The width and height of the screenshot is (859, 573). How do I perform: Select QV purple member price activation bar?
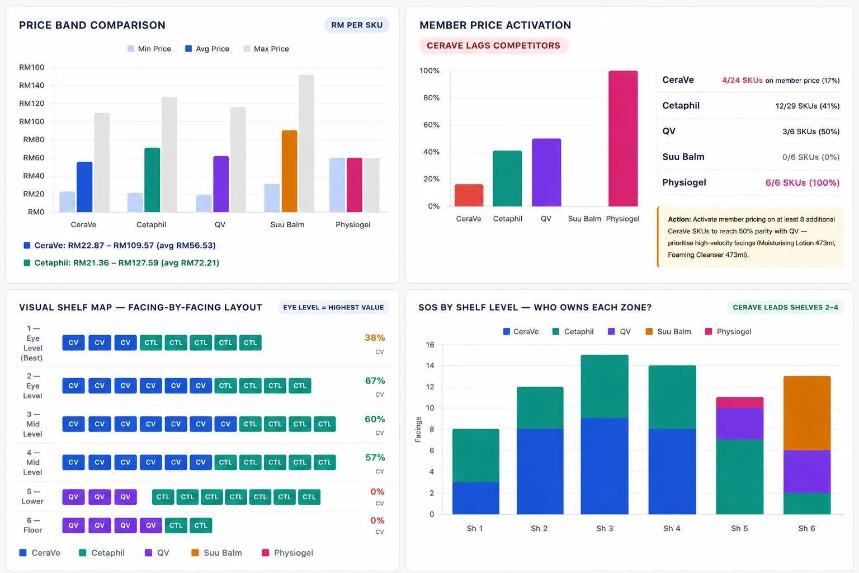pos(546,172)
